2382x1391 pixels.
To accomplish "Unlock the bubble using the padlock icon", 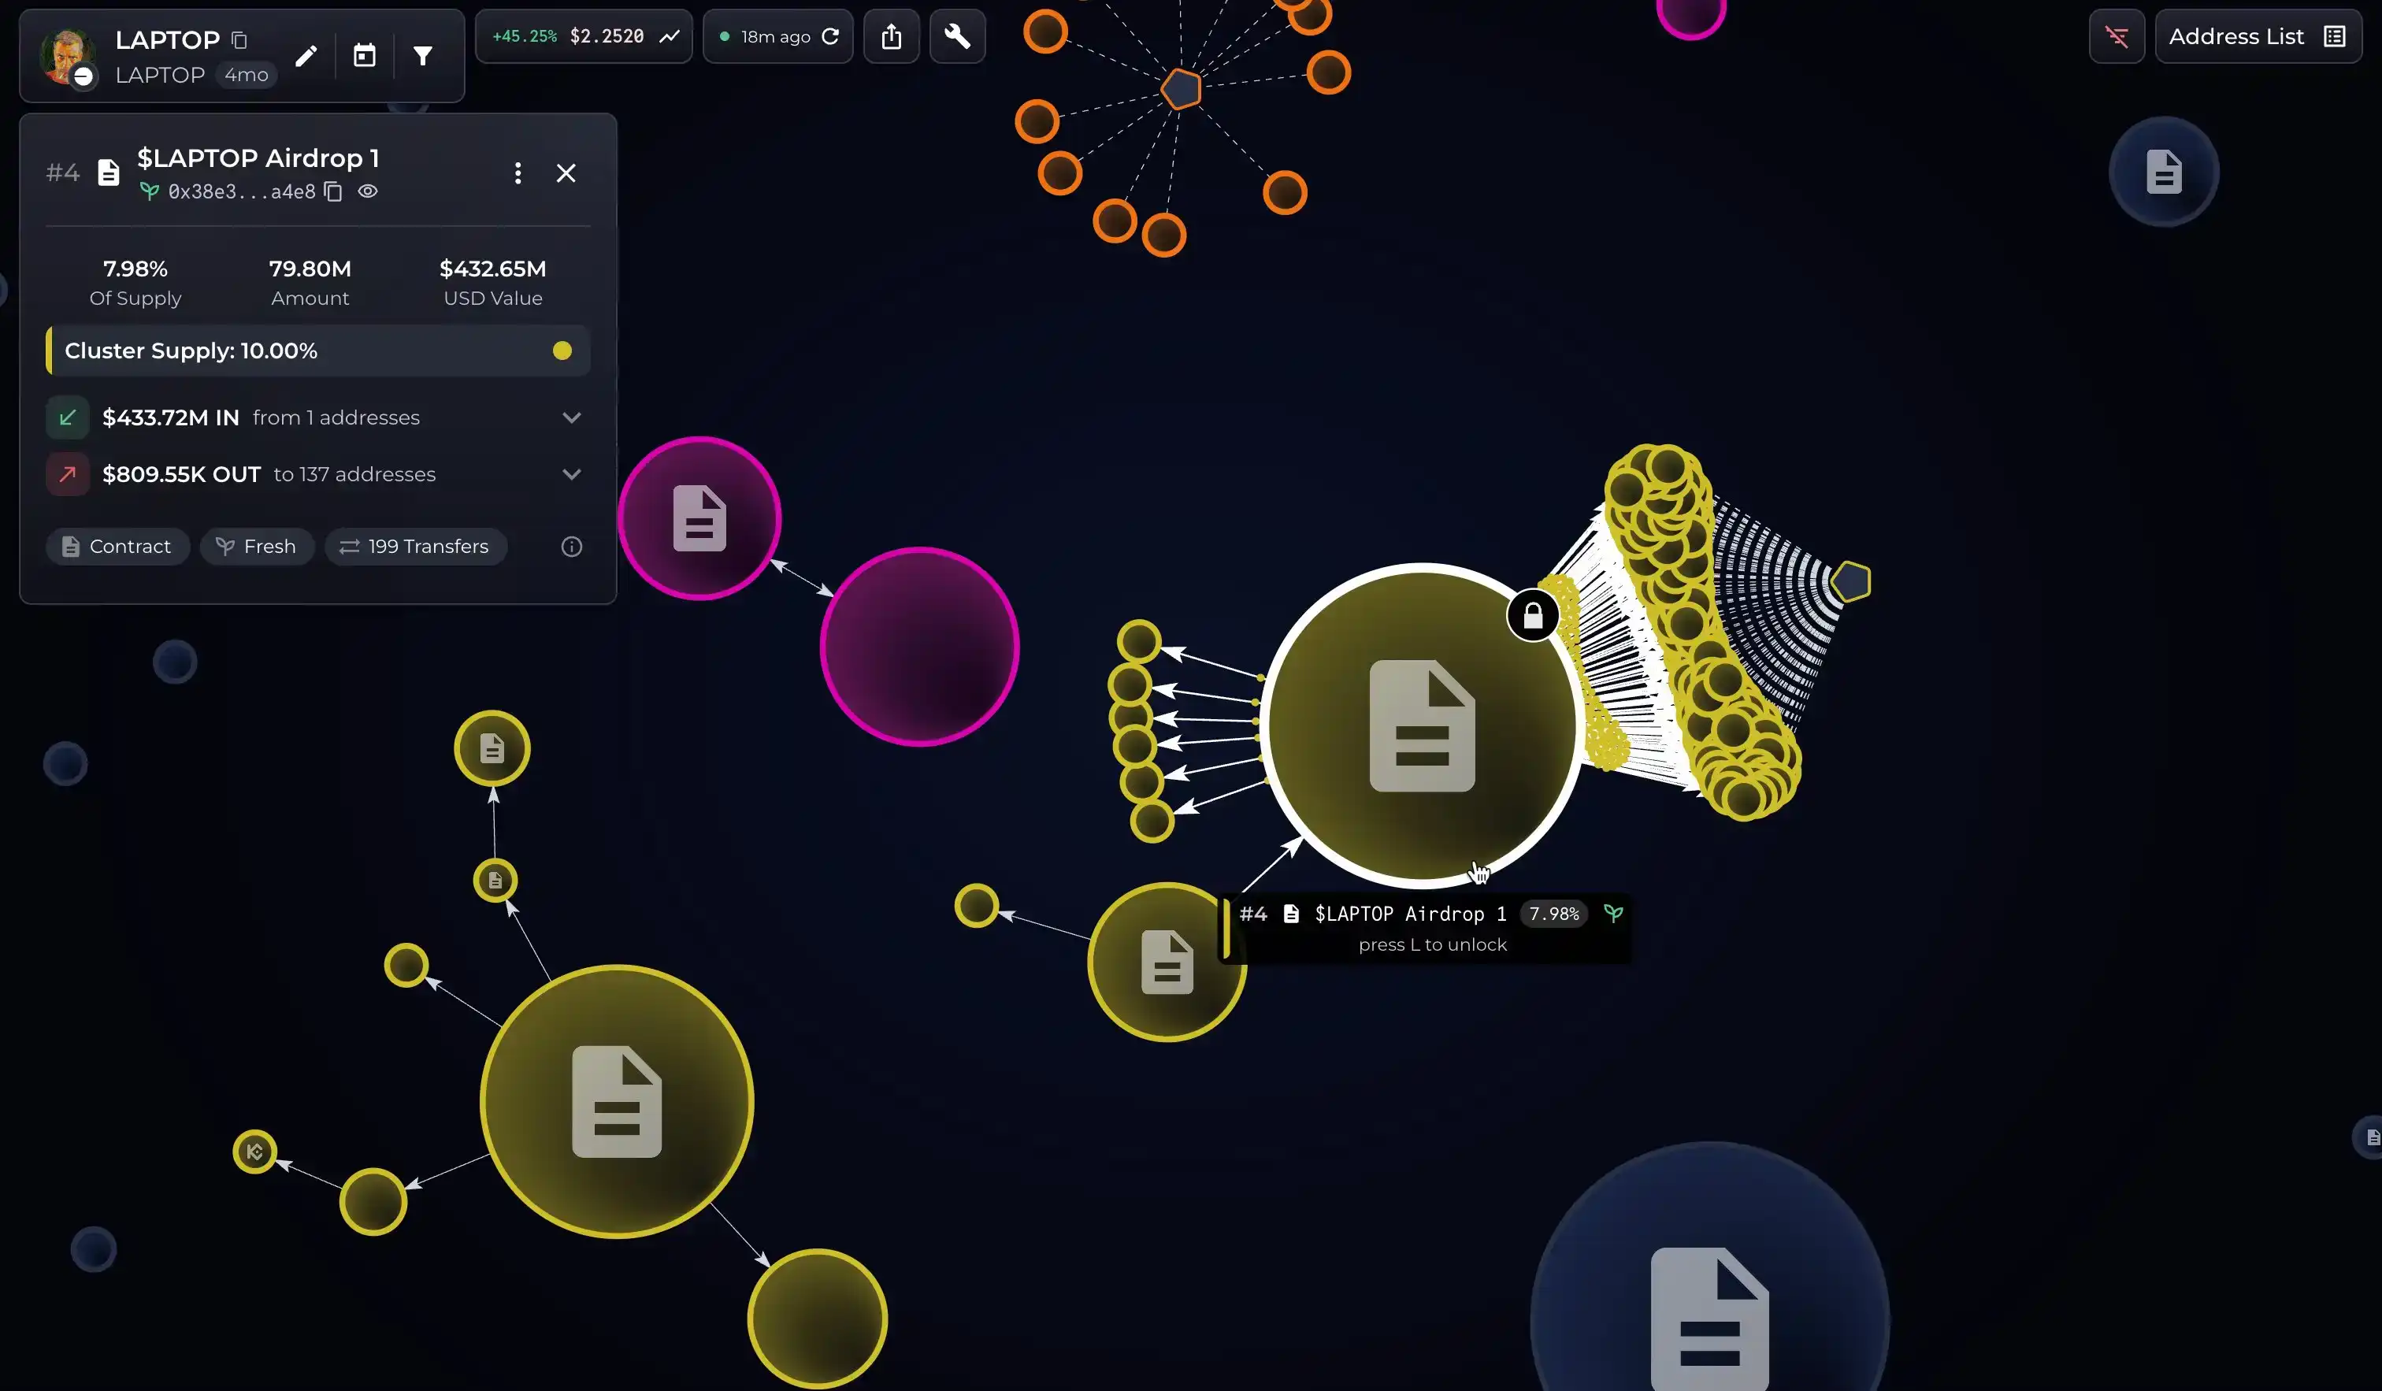I will [1532, 615].
